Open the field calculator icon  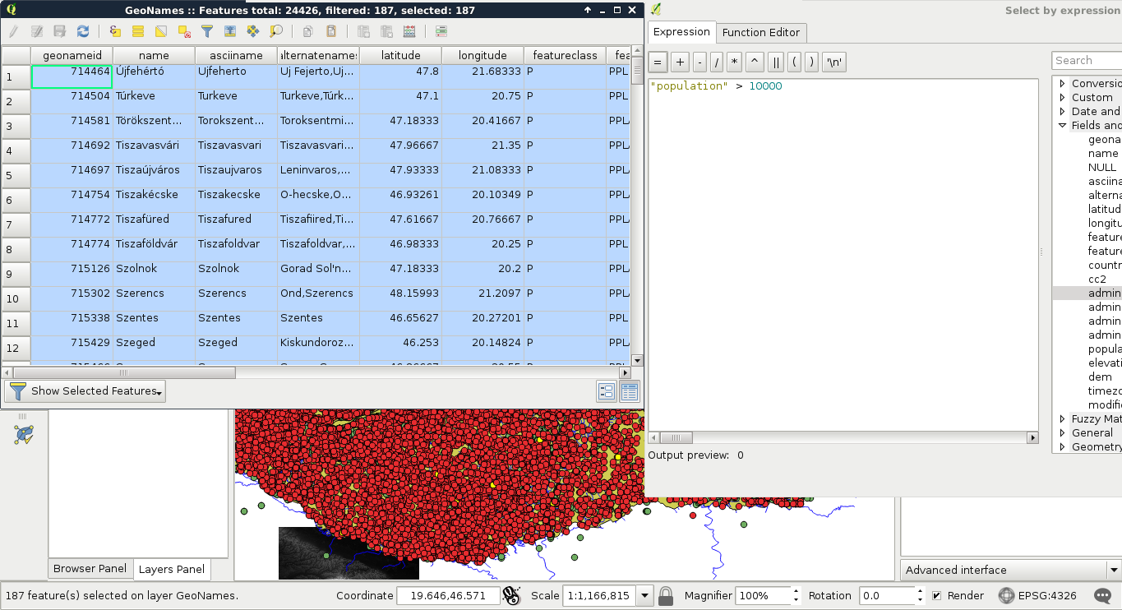coord(409,31)
